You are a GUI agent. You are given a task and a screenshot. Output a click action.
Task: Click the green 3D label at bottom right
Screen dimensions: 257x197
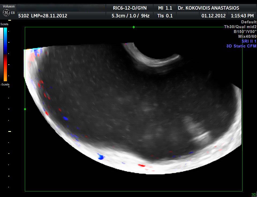point(254,195)
